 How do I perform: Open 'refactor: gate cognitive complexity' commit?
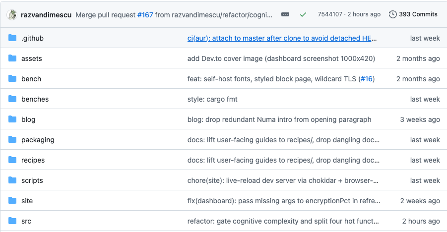tap(283, 221)
